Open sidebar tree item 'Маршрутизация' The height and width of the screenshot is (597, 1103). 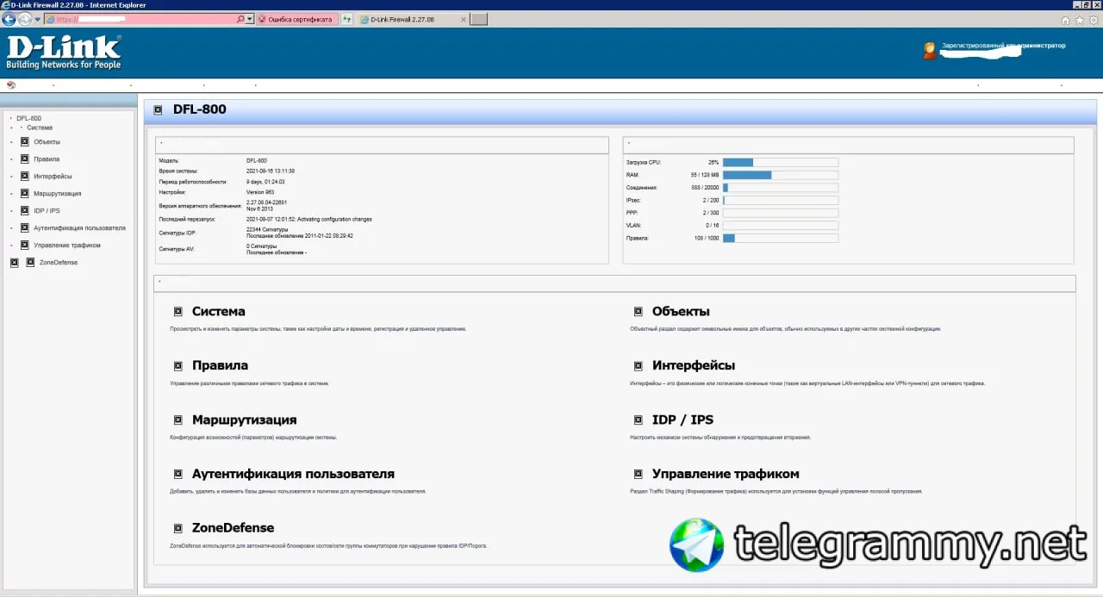click(x=57, y=193)
